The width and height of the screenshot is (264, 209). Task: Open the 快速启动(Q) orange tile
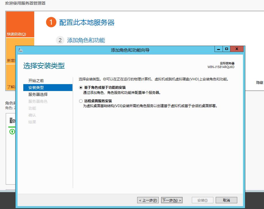[20, 24]
